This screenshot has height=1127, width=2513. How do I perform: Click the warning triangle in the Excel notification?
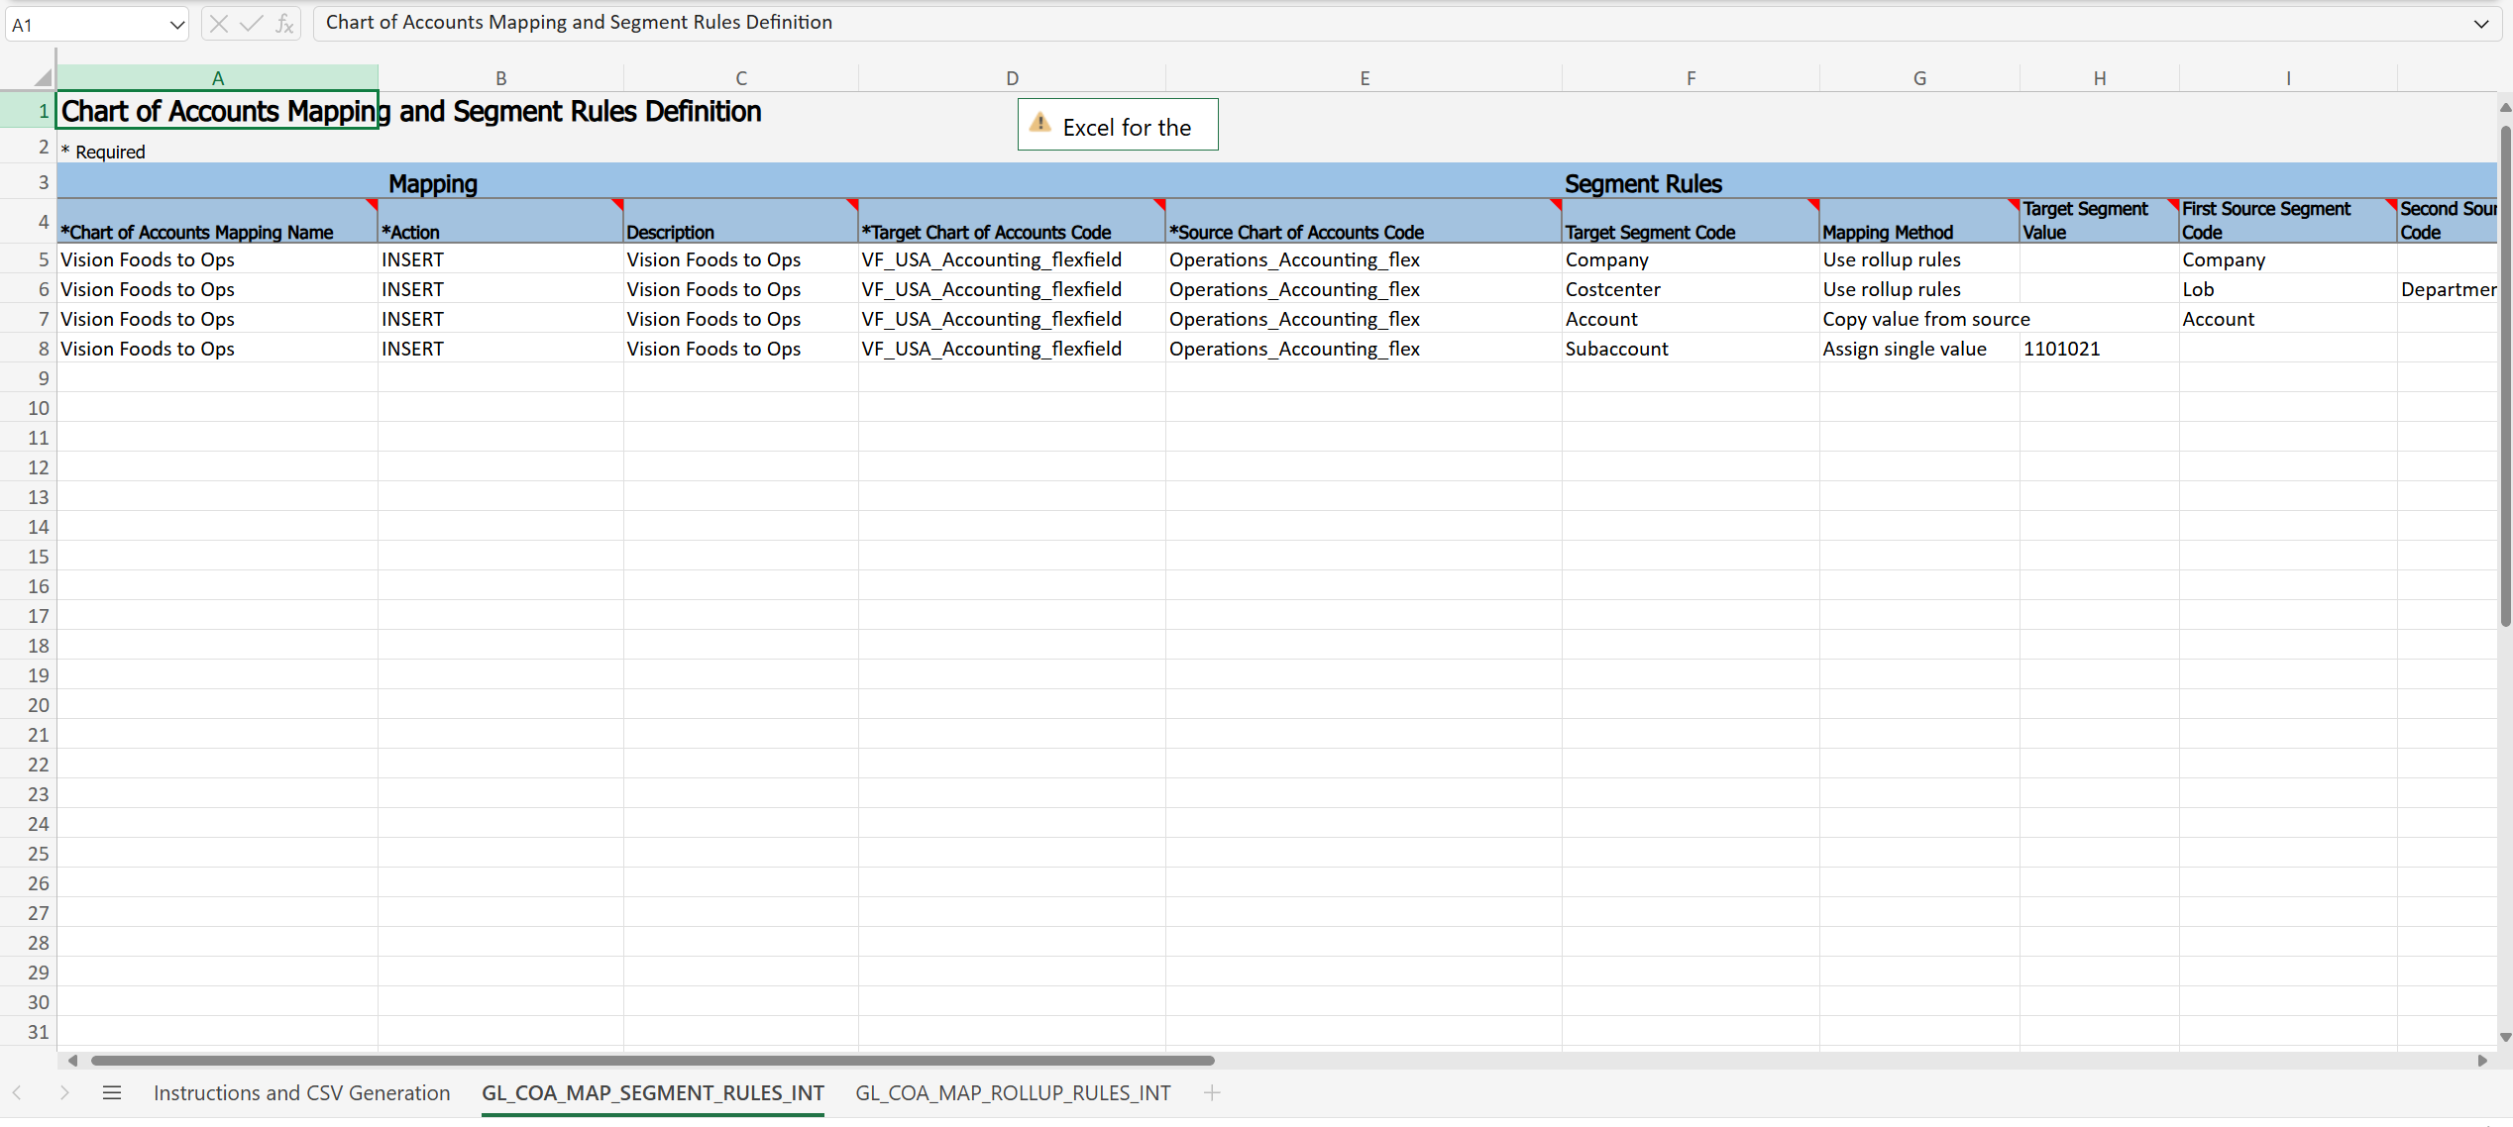pos(1039,125)
